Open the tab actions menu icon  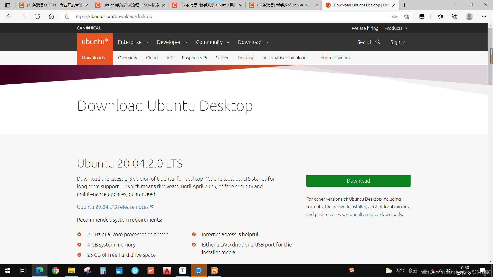[x=8, y=5]
